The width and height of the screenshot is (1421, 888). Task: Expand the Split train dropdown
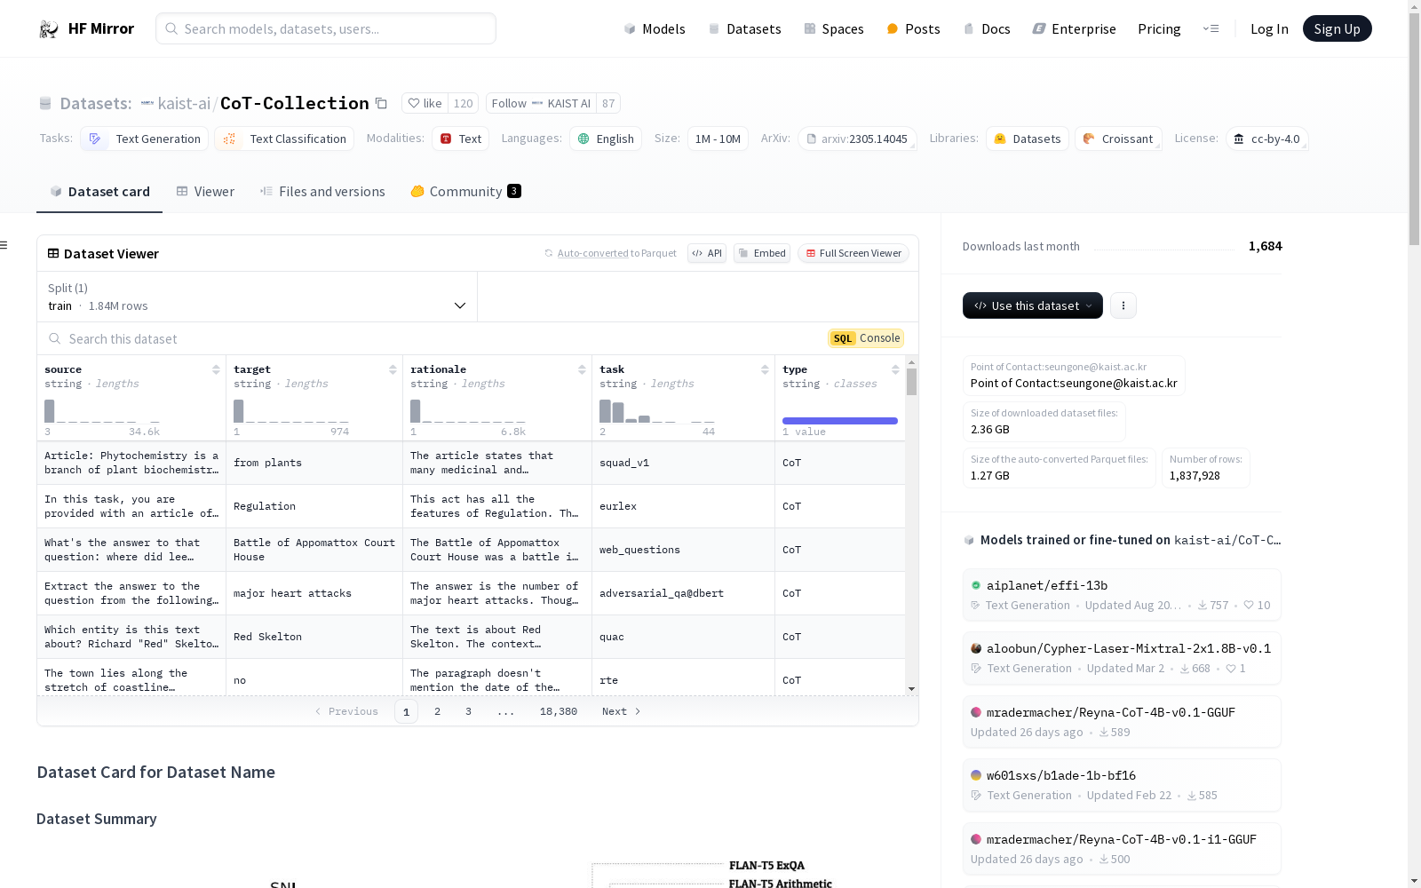pyautogui.click(x=258, y=297)
